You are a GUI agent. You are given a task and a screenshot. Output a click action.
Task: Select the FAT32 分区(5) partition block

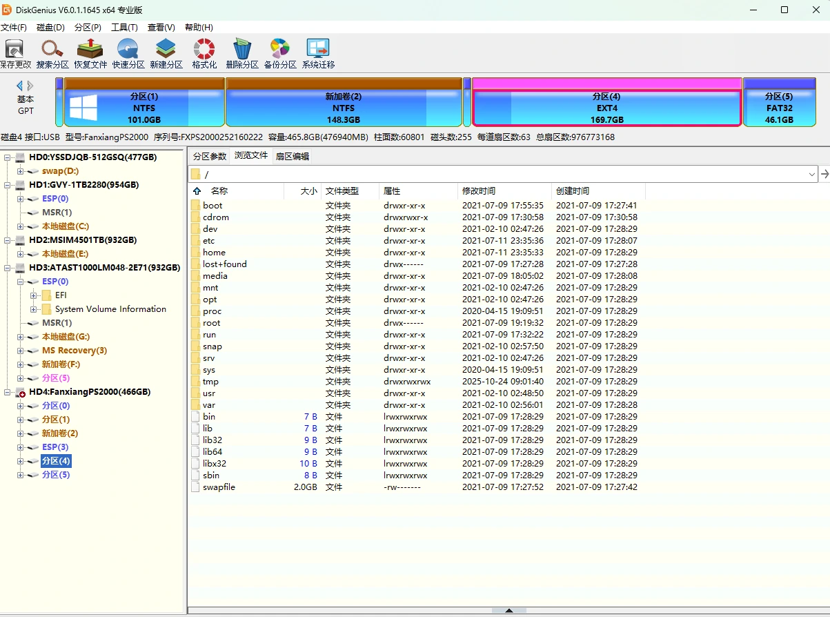click(779, 102)
